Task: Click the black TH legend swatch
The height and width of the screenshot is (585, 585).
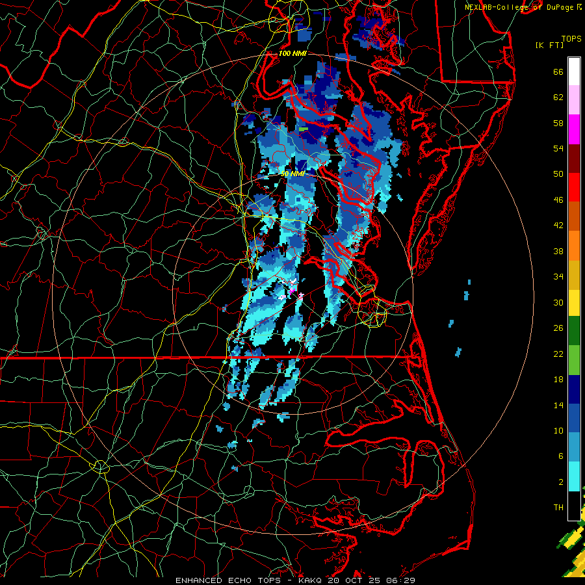Action: tap(574, 506)
